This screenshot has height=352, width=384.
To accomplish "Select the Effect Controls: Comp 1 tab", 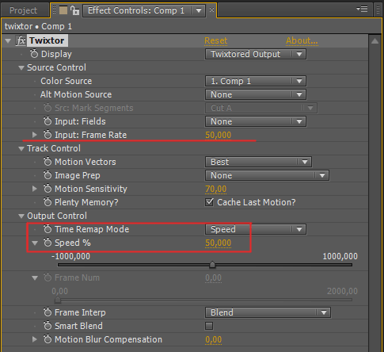I will [x=136, y=10].
